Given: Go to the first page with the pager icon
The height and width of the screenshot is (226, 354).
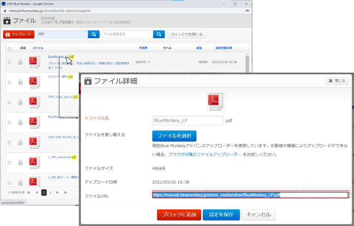Looking at the screenshot, I should pos(29,192).
